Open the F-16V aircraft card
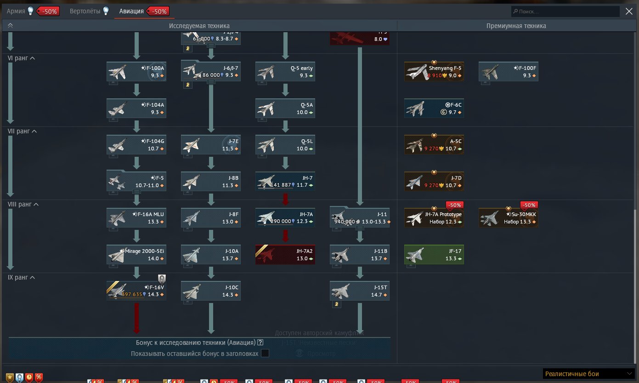 (136, 291)
